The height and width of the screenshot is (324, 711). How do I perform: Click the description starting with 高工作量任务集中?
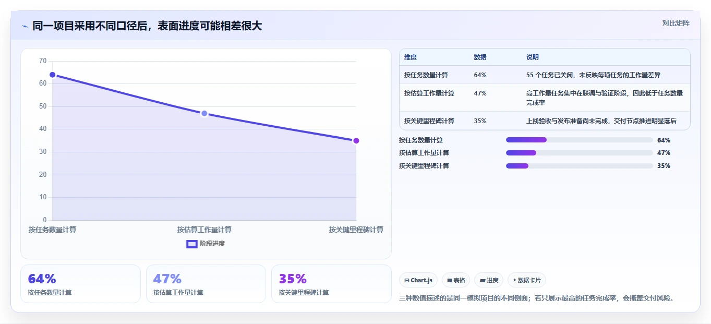point(605,98)
